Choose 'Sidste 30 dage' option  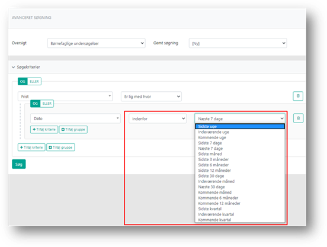(x=240, y=176)
